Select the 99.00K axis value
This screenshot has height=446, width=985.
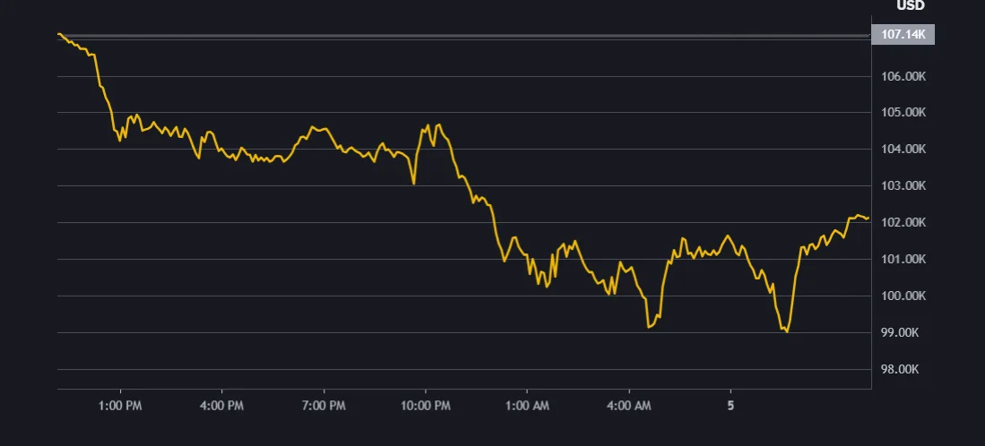(x=900, y=333)
